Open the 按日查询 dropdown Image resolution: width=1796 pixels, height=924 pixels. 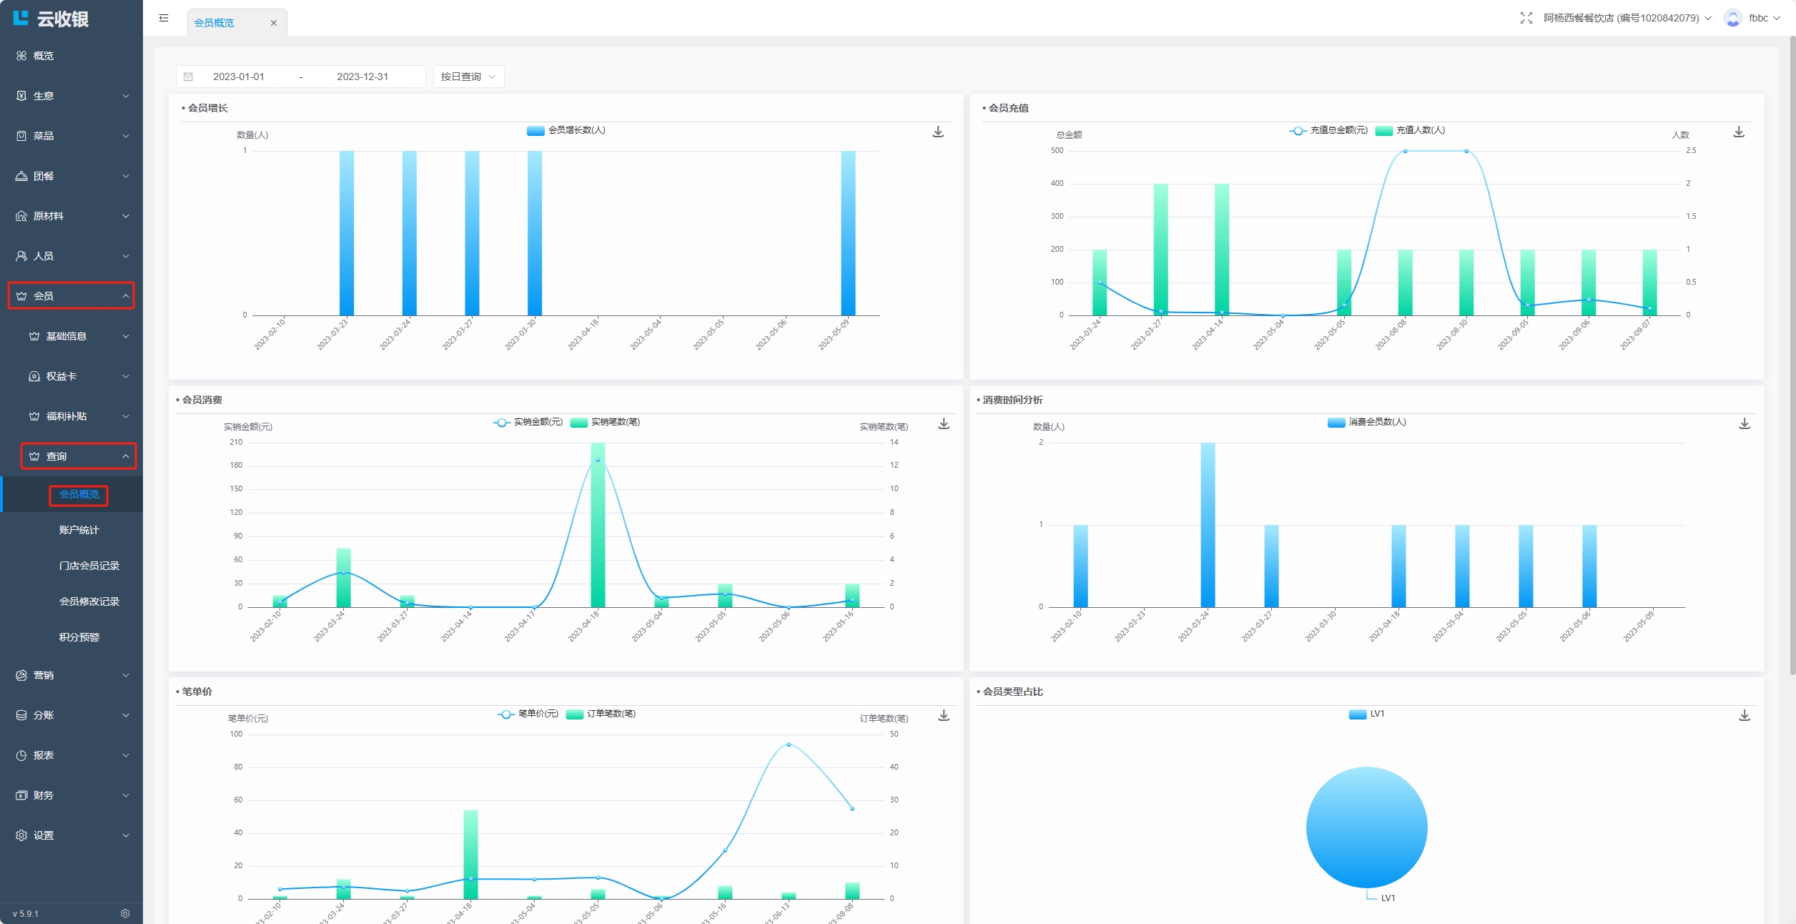[x=468, y=77]
